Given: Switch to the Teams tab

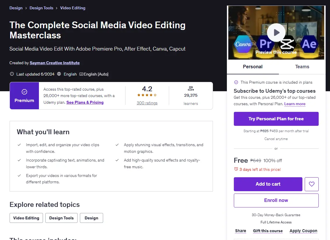Looking at the screenshot, I should pyautogui.click(x=302, y=67).
